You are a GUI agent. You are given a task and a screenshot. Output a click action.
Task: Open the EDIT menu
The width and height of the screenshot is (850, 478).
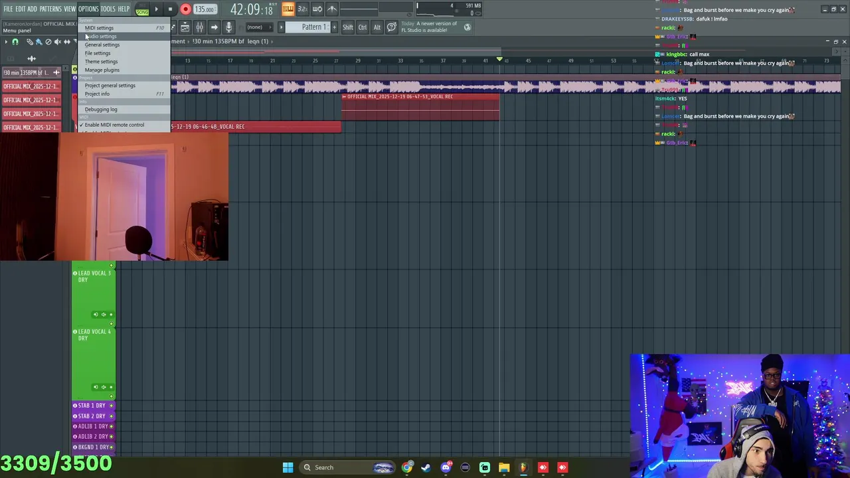pos(20,9)
